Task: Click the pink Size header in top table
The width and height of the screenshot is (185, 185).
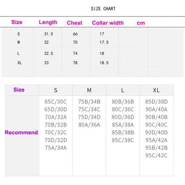Action: [x=17, y=22]
